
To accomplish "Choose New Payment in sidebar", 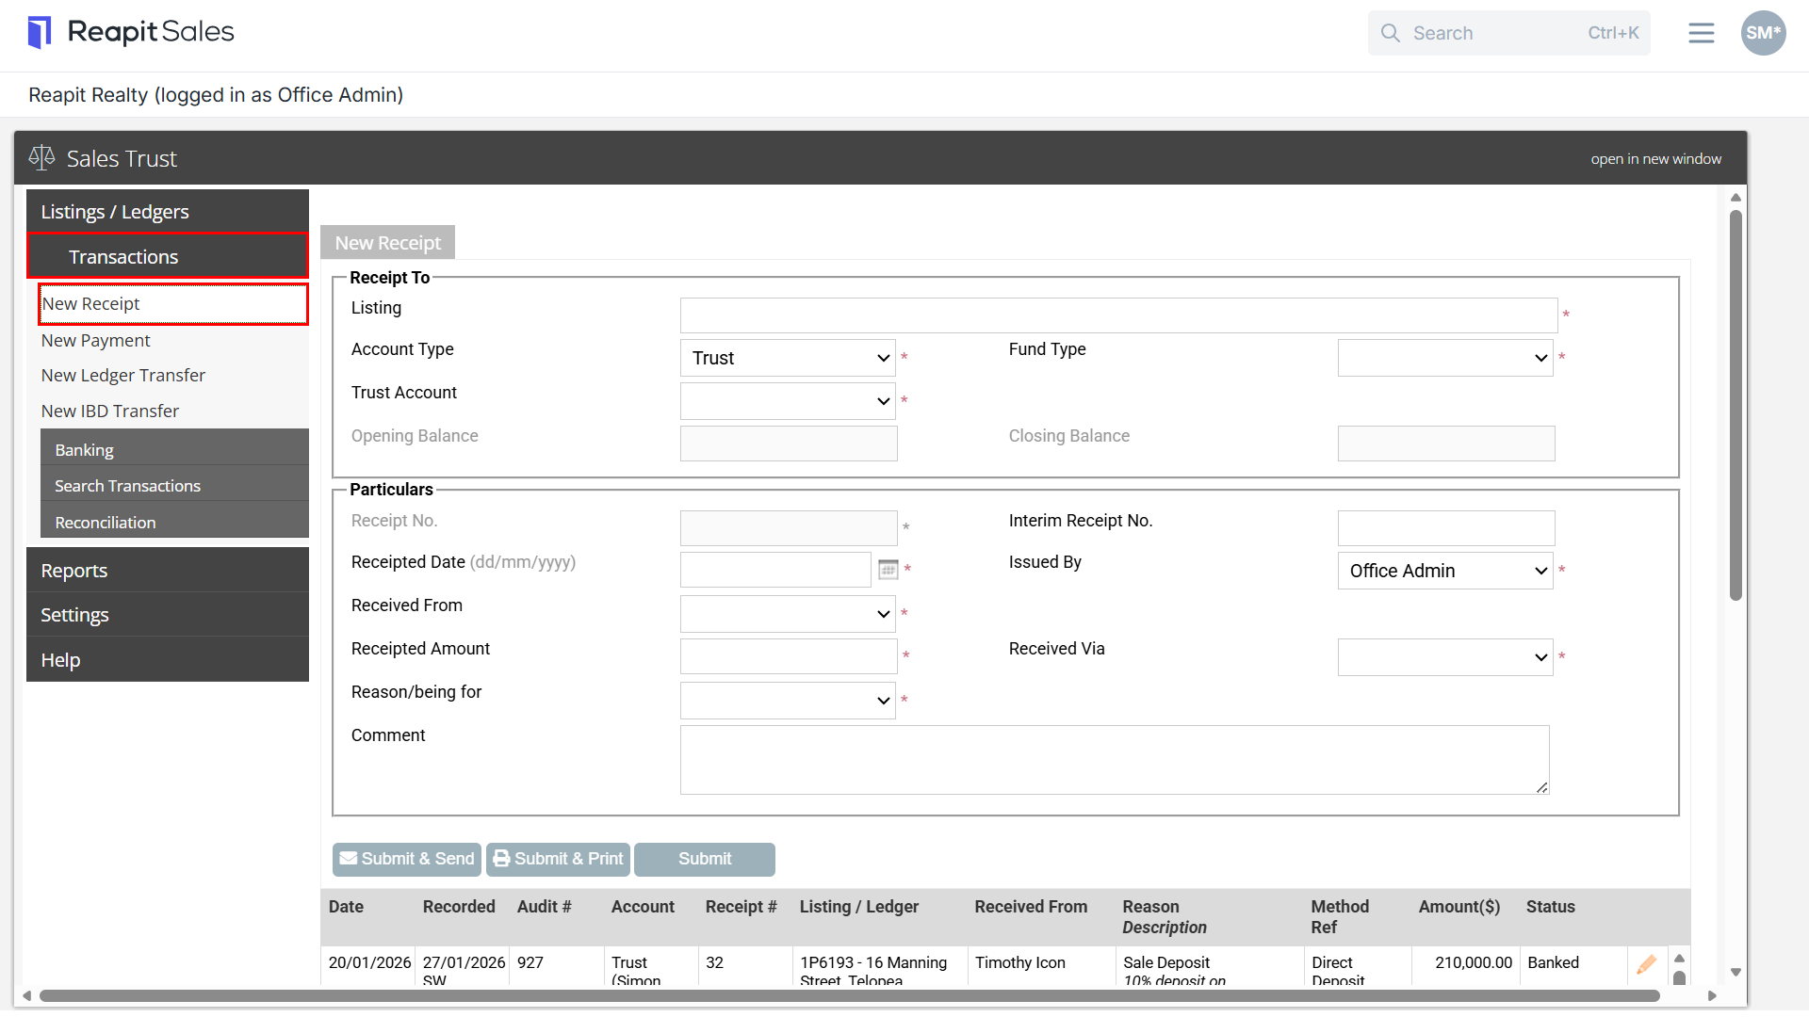I will tap(95, 340).
